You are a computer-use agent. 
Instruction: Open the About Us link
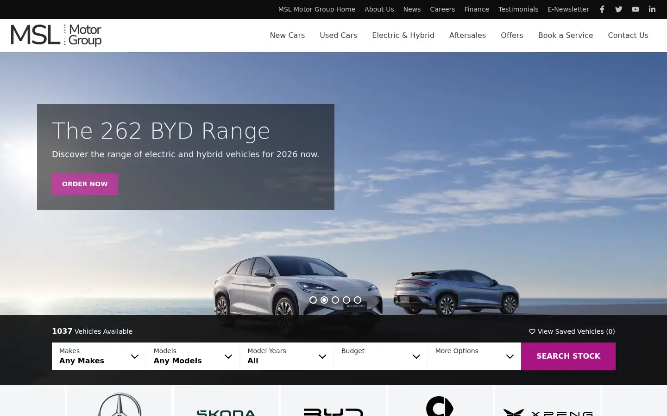[379, 9]
